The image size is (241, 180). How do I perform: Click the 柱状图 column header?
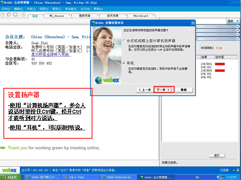point(226,57)
